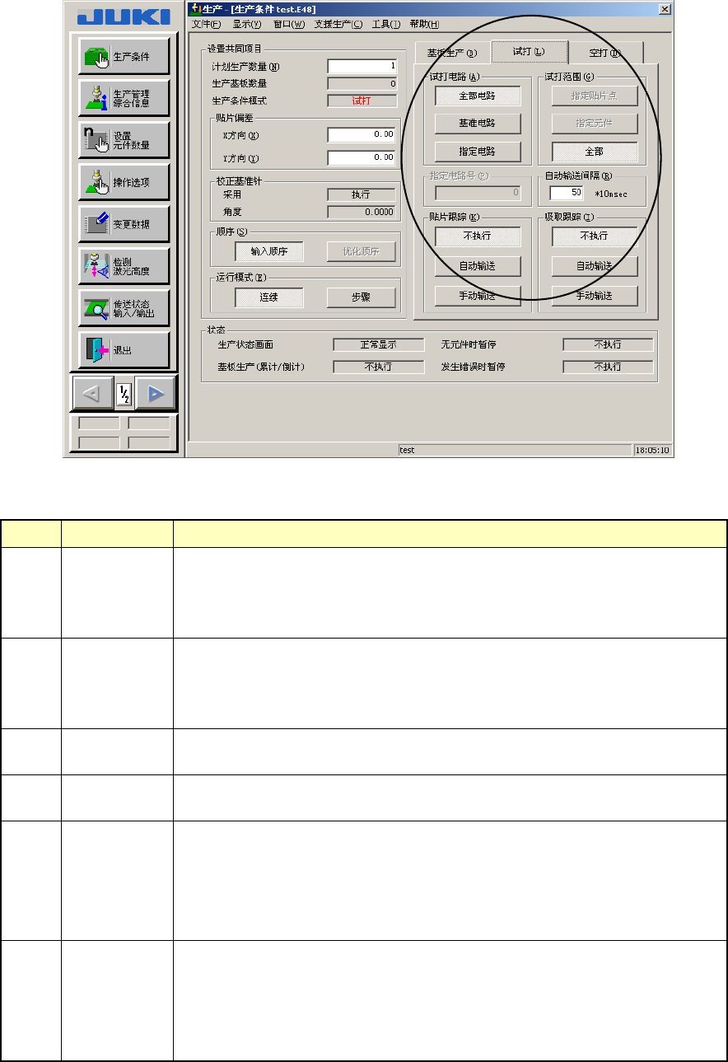This screenshot has width=728, height=1062.
Task: Open the 显示(V) menu
Action: pyautogui.click(x=246, y=24)
